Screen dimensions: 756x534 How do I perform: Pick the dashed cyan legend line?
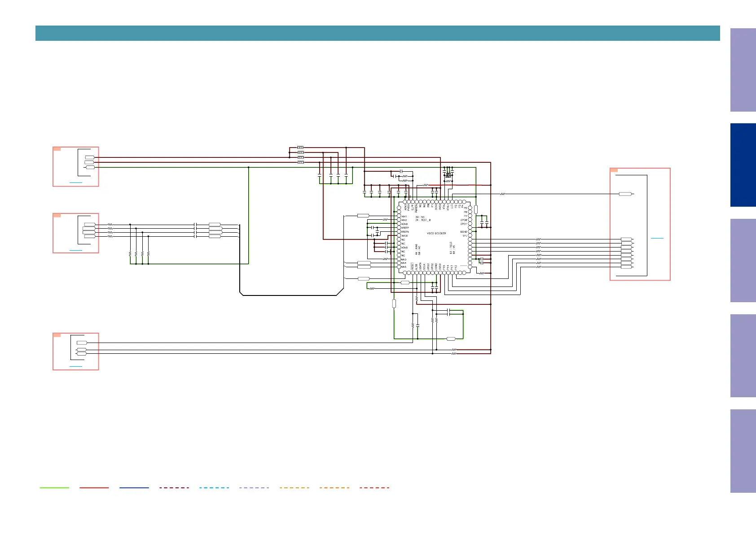214,487
